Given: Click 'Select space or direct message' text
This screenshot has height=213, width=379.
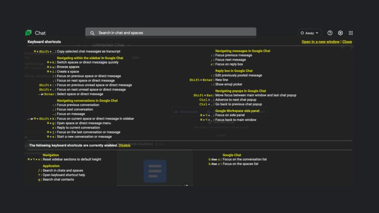Looking at the screenshot, I should [x=80, y=94].
